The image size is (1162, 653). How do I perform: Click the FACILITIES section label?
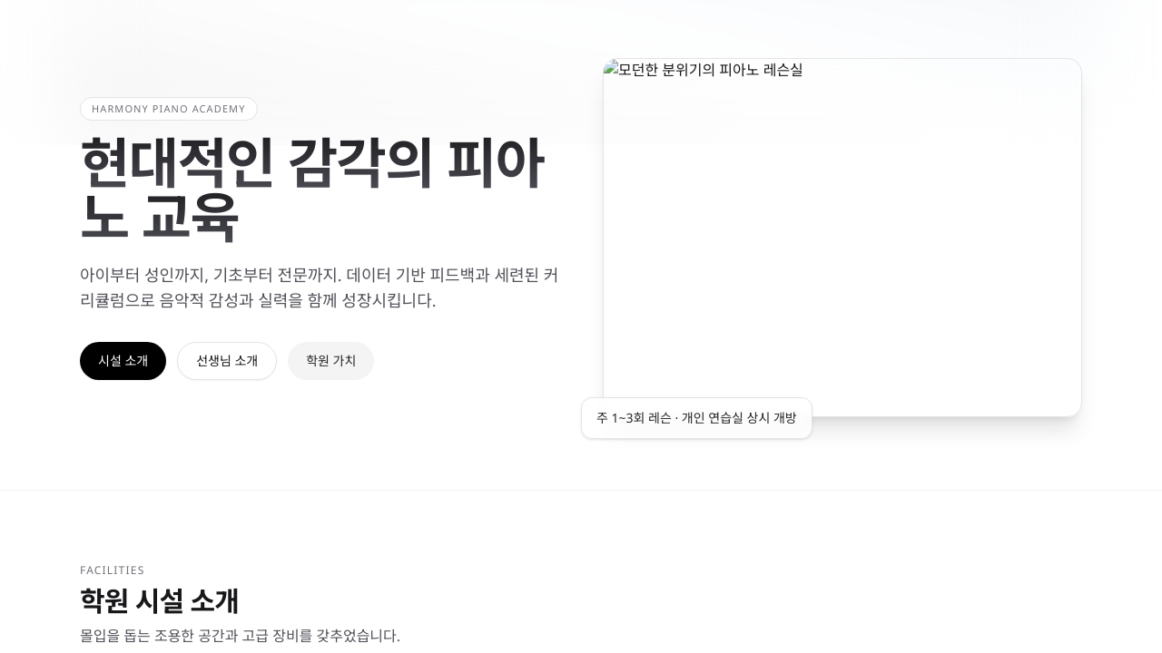coord(112,570)
